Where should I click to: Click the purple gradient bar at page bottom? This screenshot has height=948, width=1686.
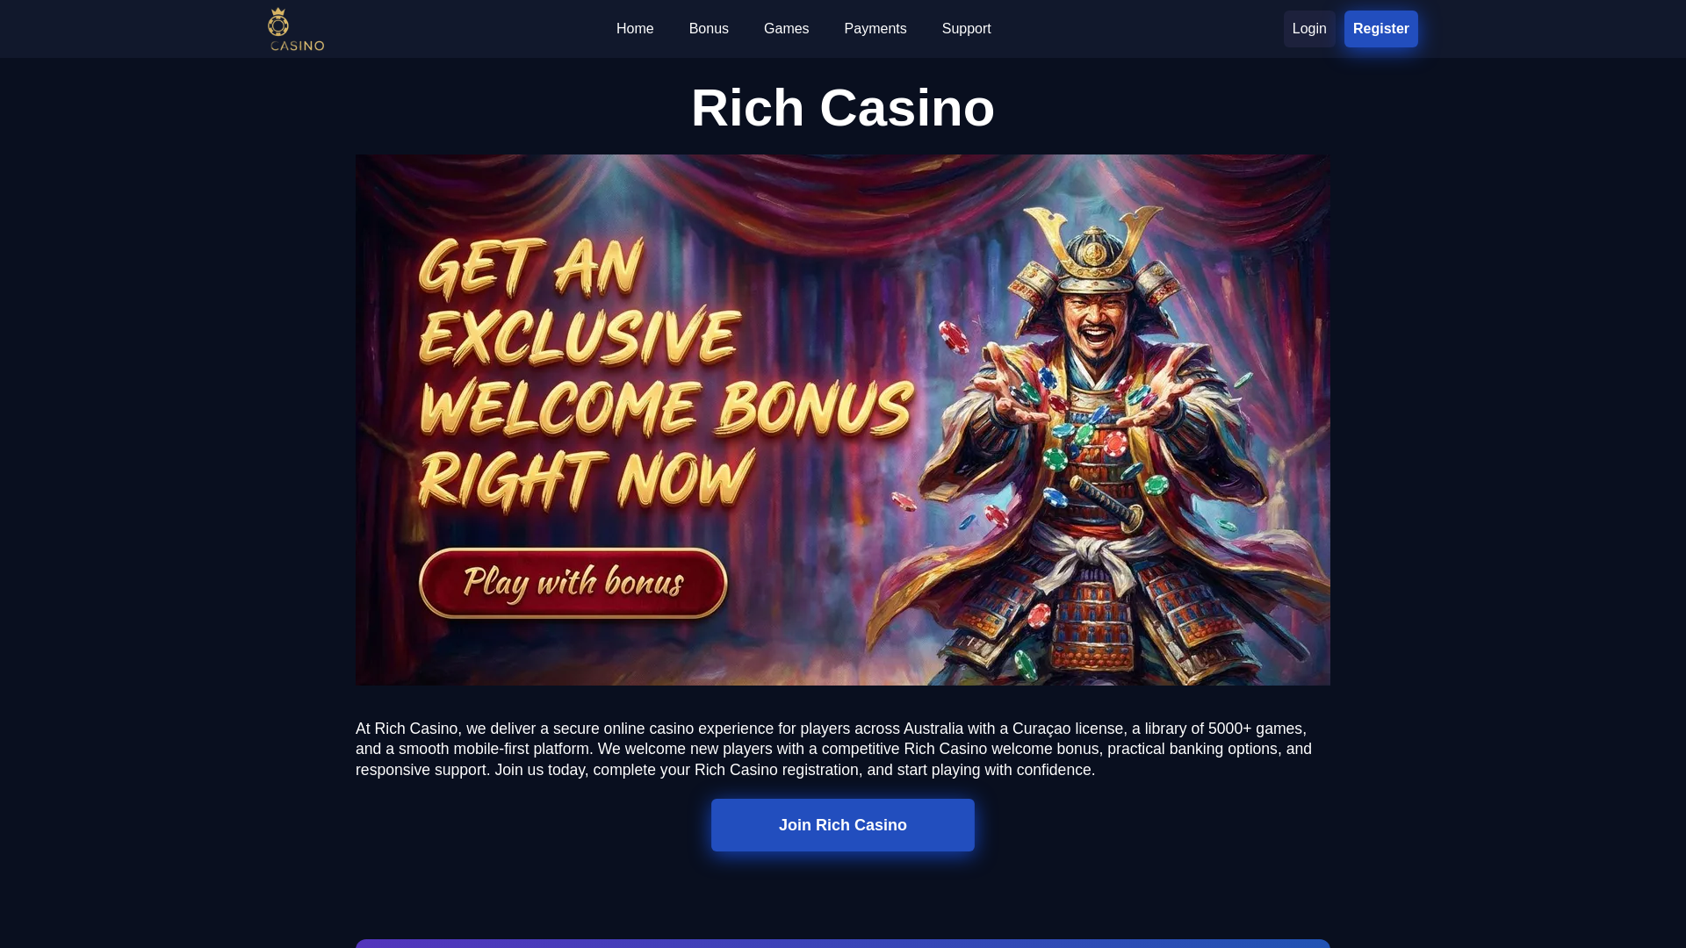pos(843,944)
